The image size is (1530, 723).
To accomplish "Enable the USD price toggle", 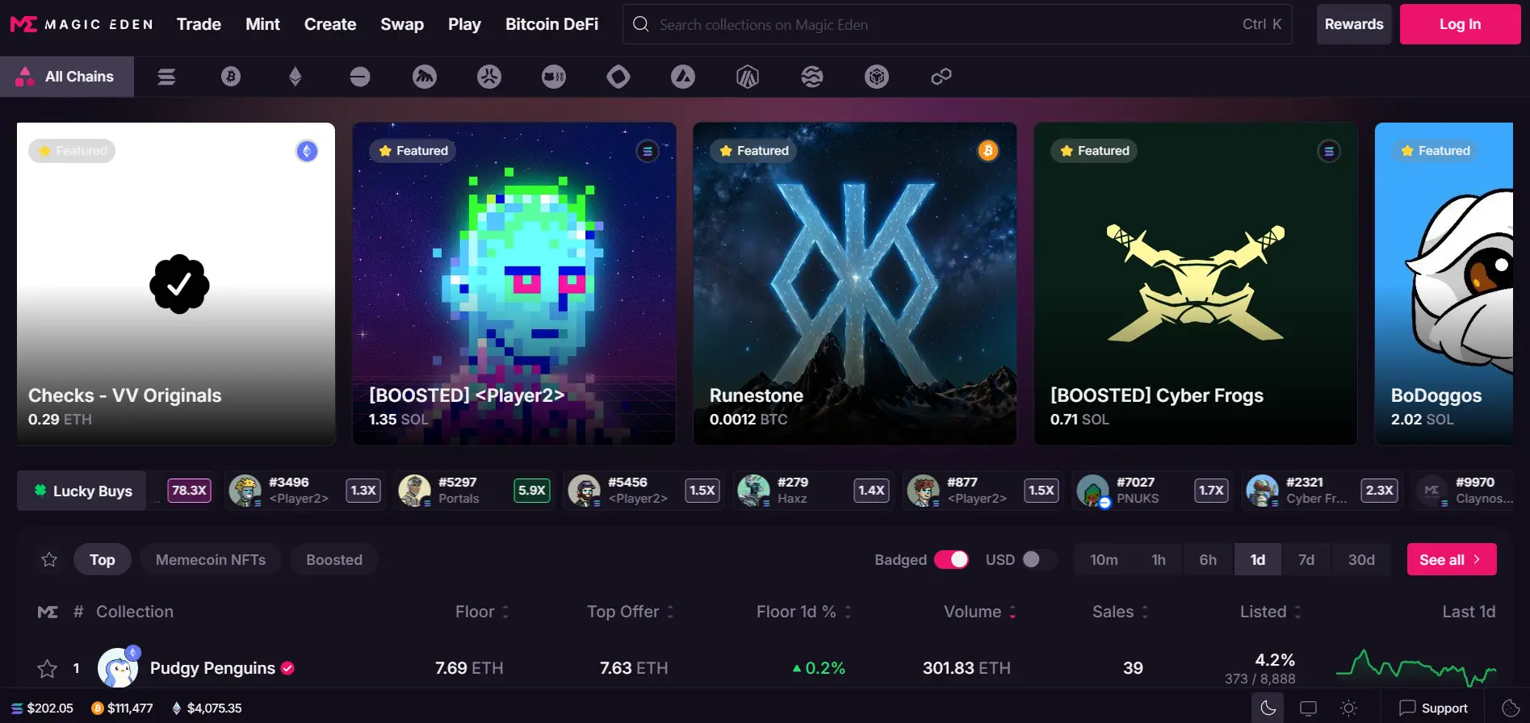I will pos(1038,560).
